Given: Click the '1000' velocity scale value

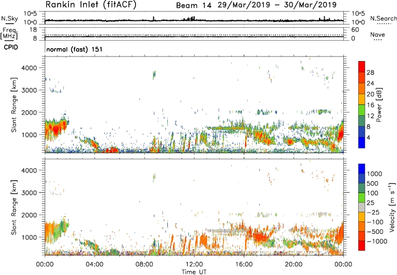Looking at the screenshot, I should [374, 174].
